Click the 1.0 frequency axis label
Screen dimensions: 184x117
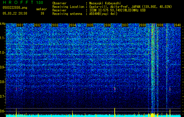pyautogui.click(x=3, y=53)
